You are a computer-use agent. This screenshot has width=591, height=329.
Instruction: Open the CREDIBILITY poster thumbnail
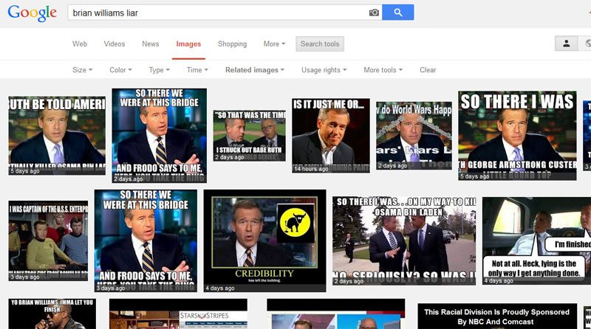tap(264, 240)
